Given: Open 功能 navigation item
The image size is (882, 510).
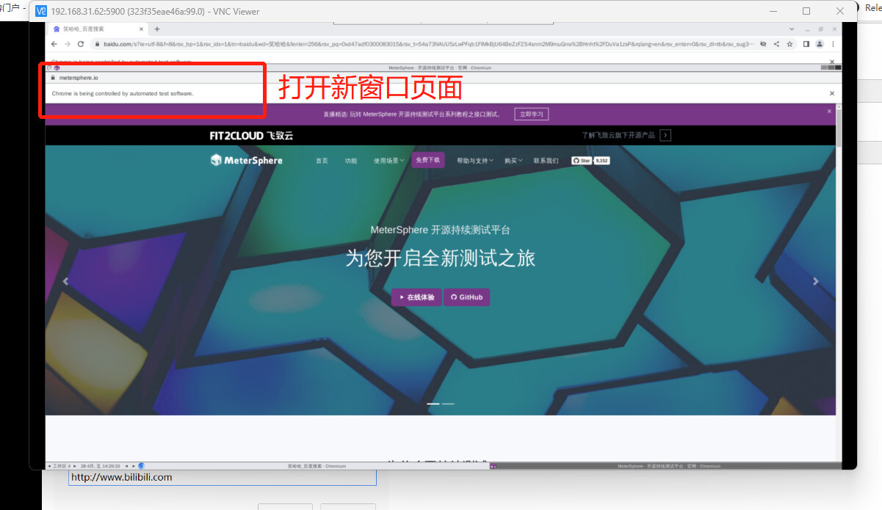Looking at the screenshot, I should (x=351, y=161).
